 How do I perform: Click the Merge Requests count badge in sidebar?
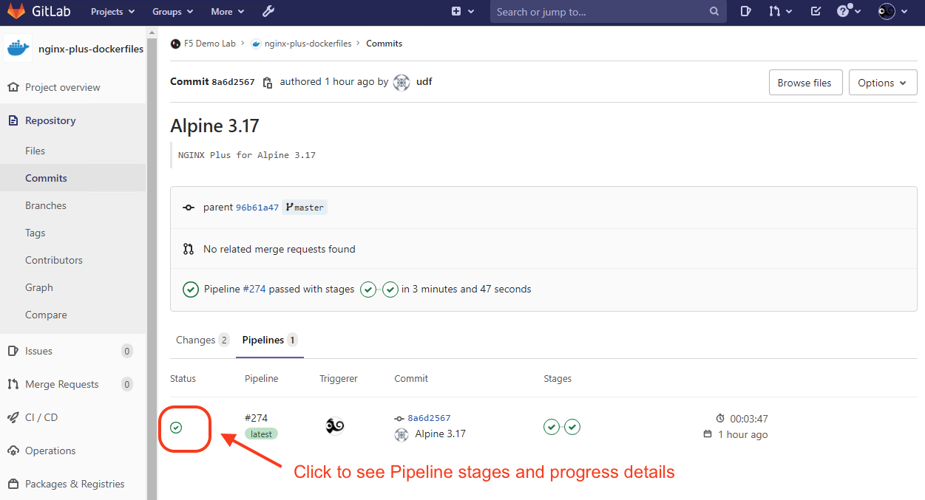coord(127,385)
